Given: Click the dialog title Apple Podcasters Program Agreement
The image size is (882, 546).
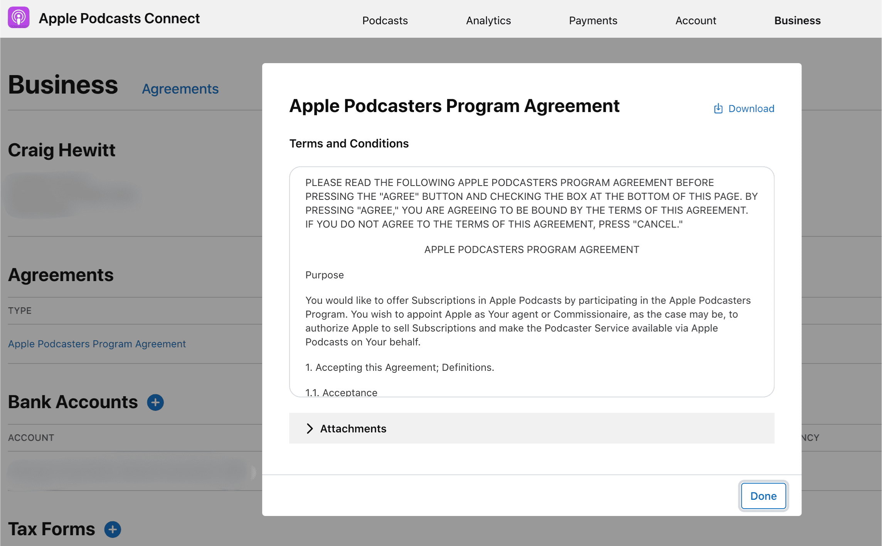Looking at the screenshot, I should tap(454, 106).
